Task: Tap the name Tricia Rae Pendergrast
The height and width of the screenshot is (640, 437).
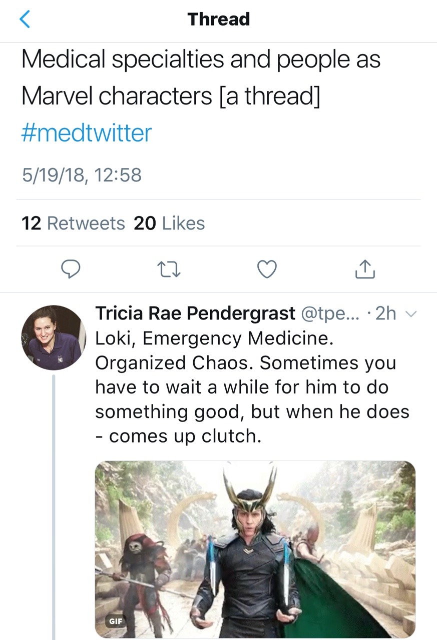Action: coord(195,313)
